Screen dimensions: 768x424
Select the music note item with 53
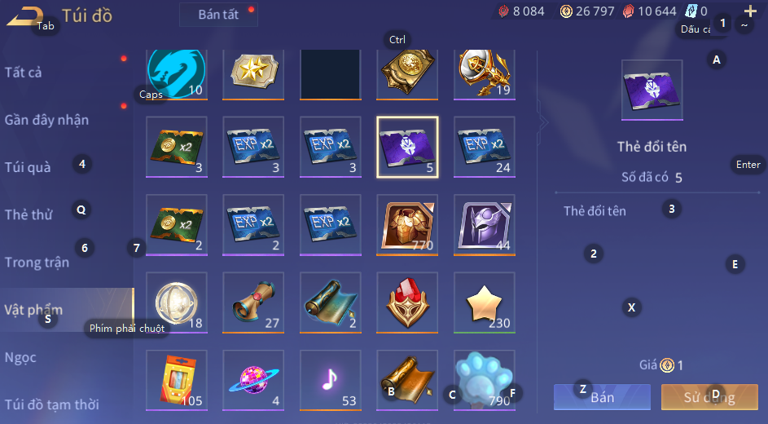click(331, 380)
